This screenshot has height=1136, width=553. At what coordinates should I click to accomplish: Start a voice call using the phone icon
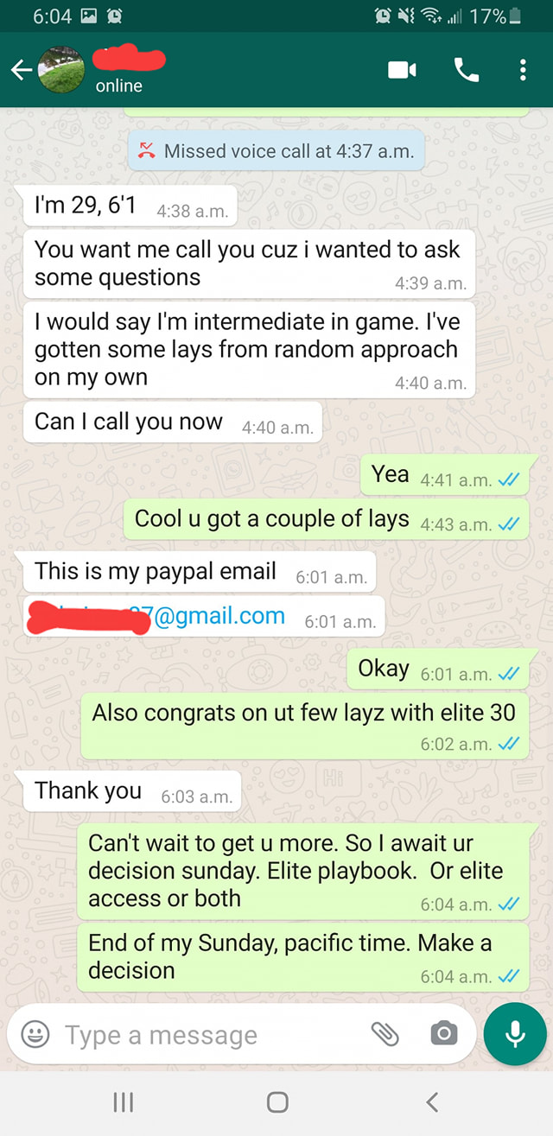point(467,70)
